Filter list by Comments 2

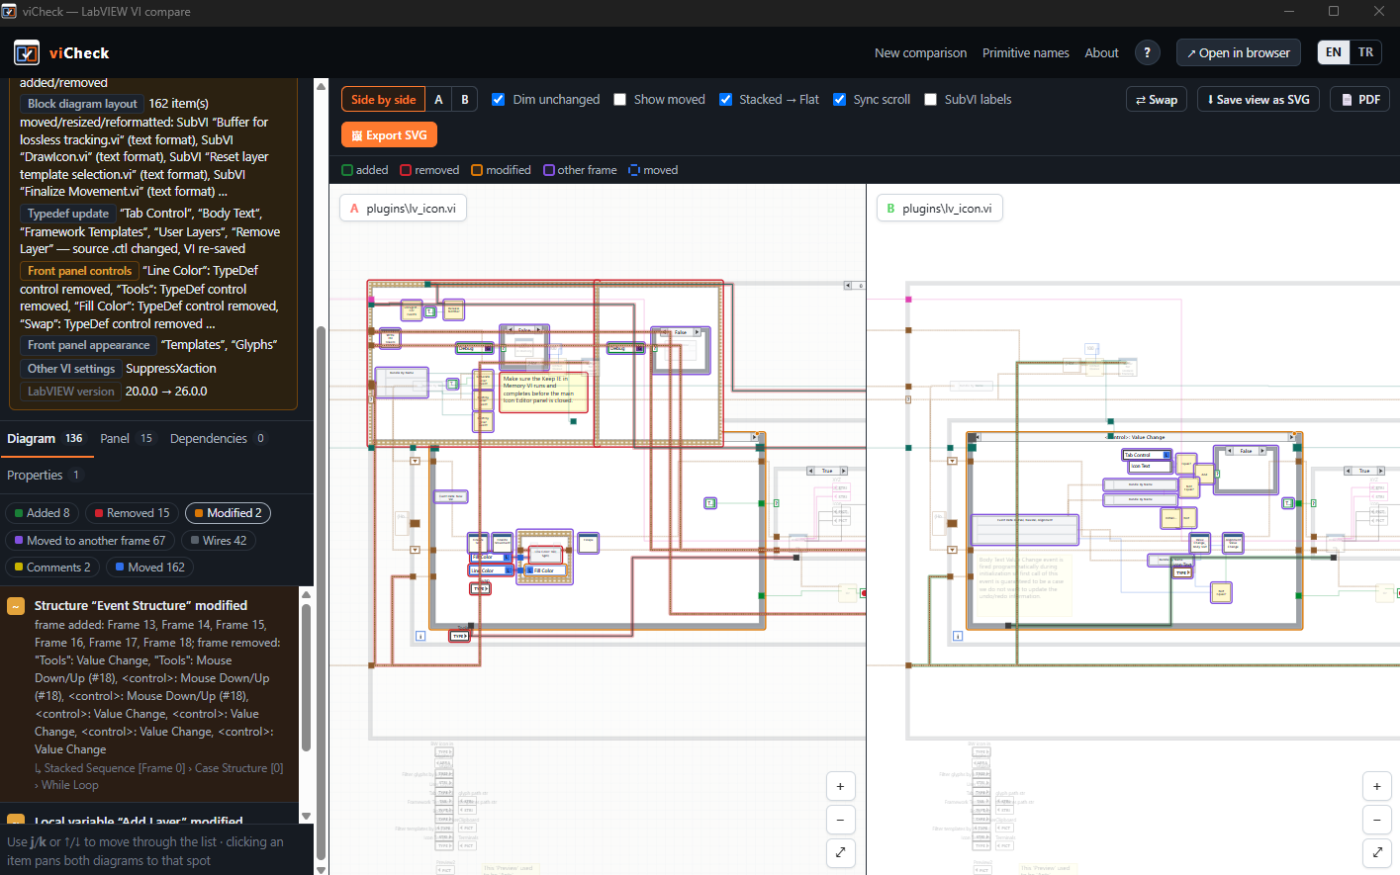pyautogui.click(x=51, y=568)
